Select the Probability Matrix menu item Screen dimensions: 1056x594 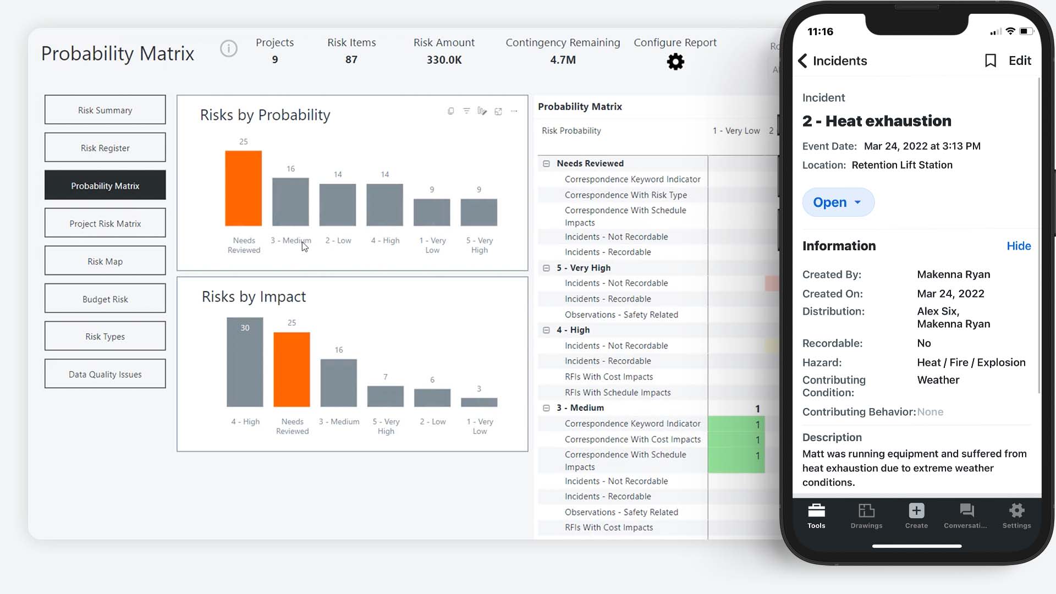pyautogui.click(x=105, y=186)
